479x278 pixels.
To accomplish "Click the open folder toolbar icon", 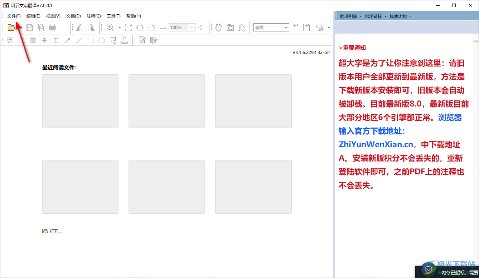I will (x=11, y=28).
